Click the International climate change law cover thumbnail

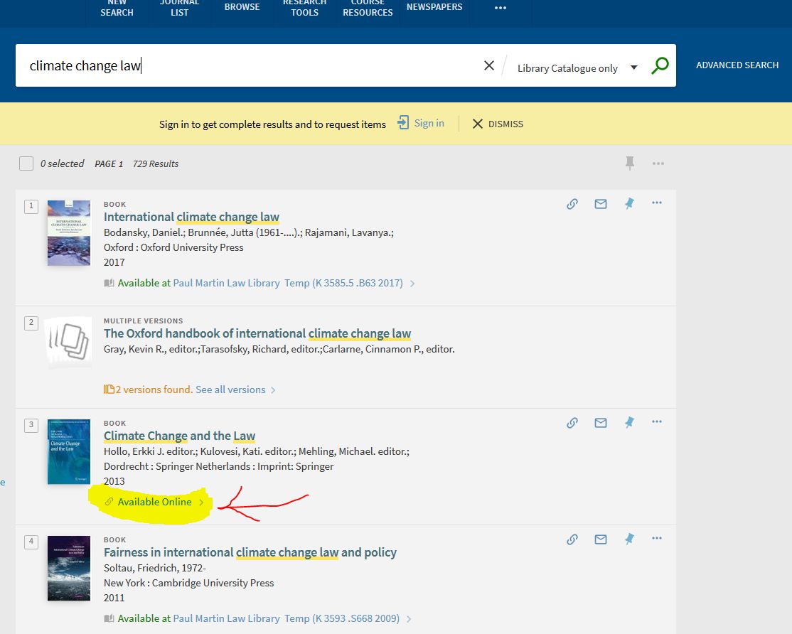[68, 233]
